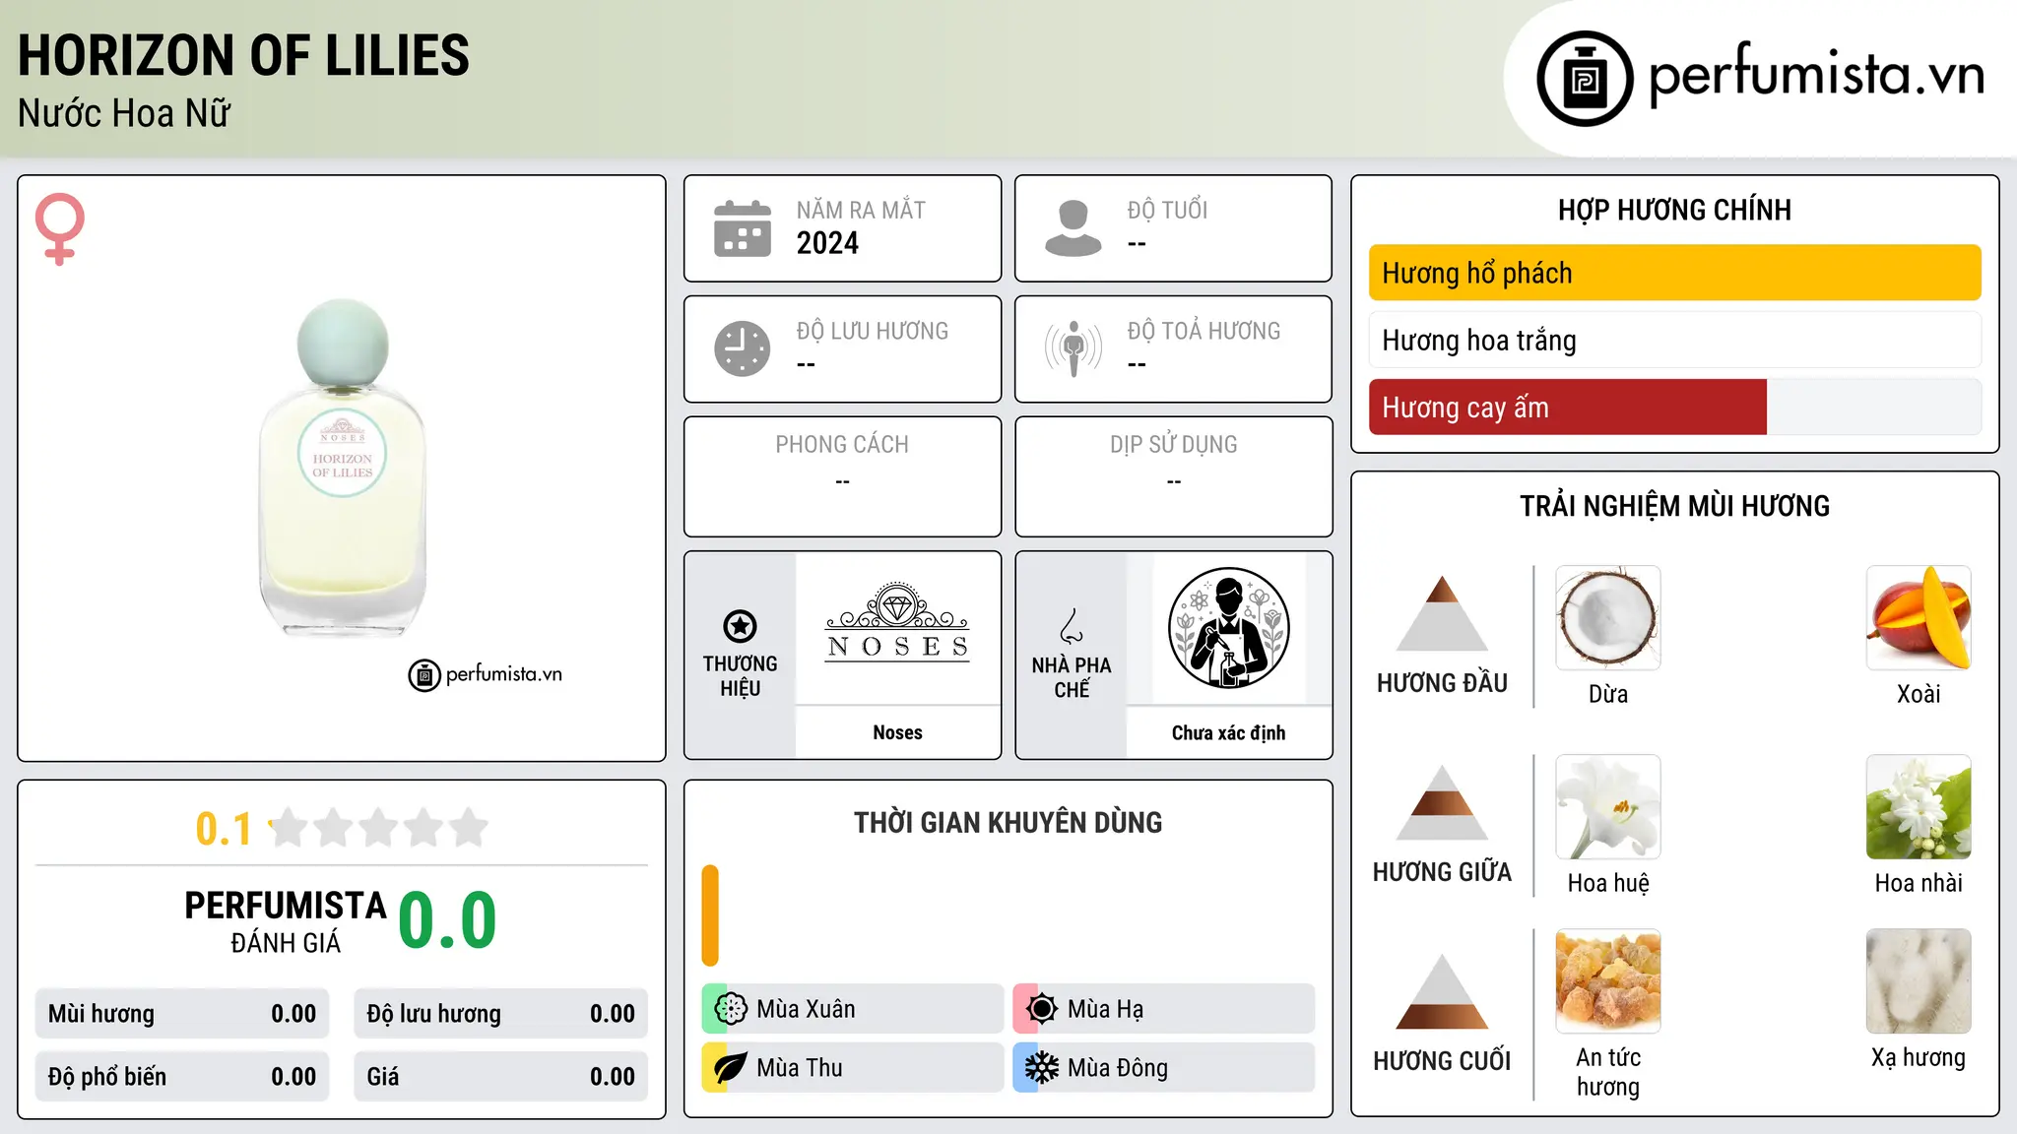Select the Mùa Thu season label

(x=800, y=1068)
